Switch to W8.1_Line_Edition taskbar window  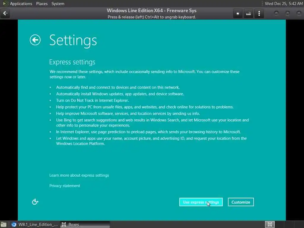coord(35,224)
